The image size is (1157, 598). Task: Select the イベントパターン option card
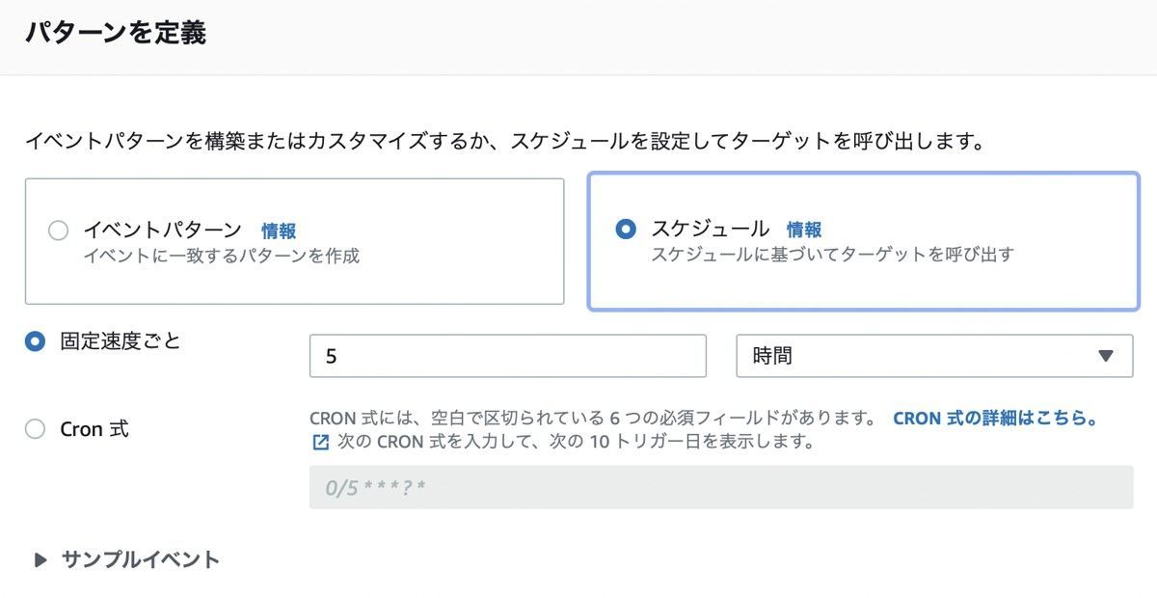click(294, 241)
